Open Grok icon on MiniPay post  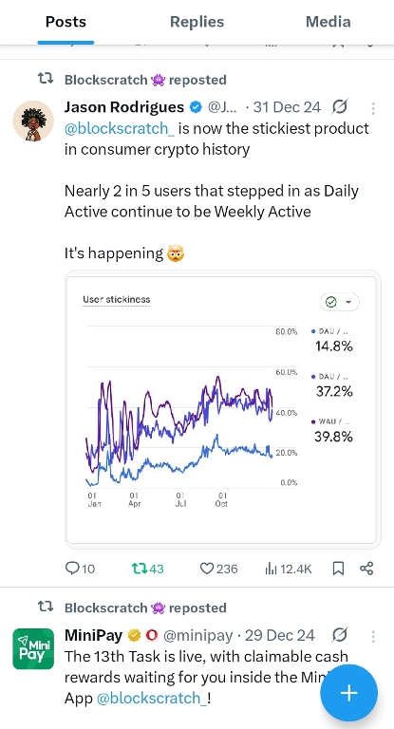point(341,635)
